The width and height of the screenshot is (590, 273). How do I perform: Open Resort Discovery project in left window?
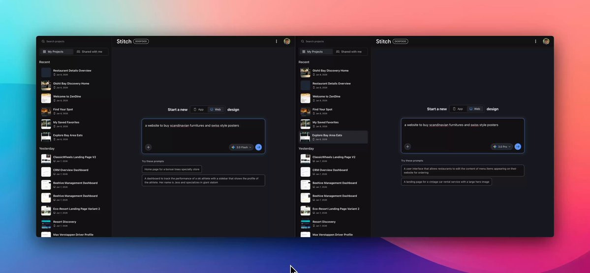coord(74,223)
